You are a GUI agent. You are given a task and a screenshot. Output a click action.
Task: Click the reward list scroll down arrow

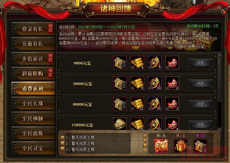click(220, 129)
